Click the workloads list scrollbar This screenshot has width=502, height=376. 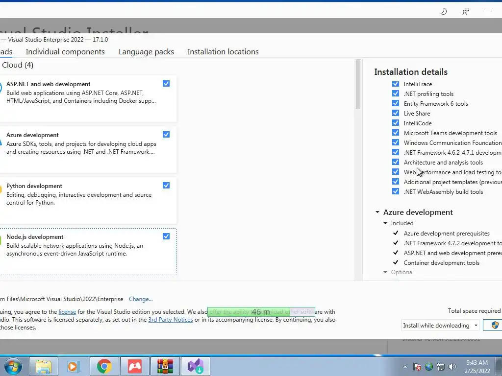[x=358, y=84]
